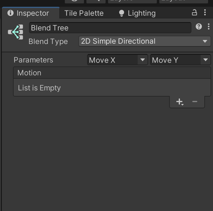Open the Inspector panel three-dot menu

point(205,13)
